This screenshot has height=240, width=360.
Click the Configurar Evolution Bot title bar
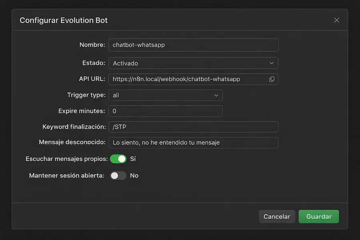point(64,20)
